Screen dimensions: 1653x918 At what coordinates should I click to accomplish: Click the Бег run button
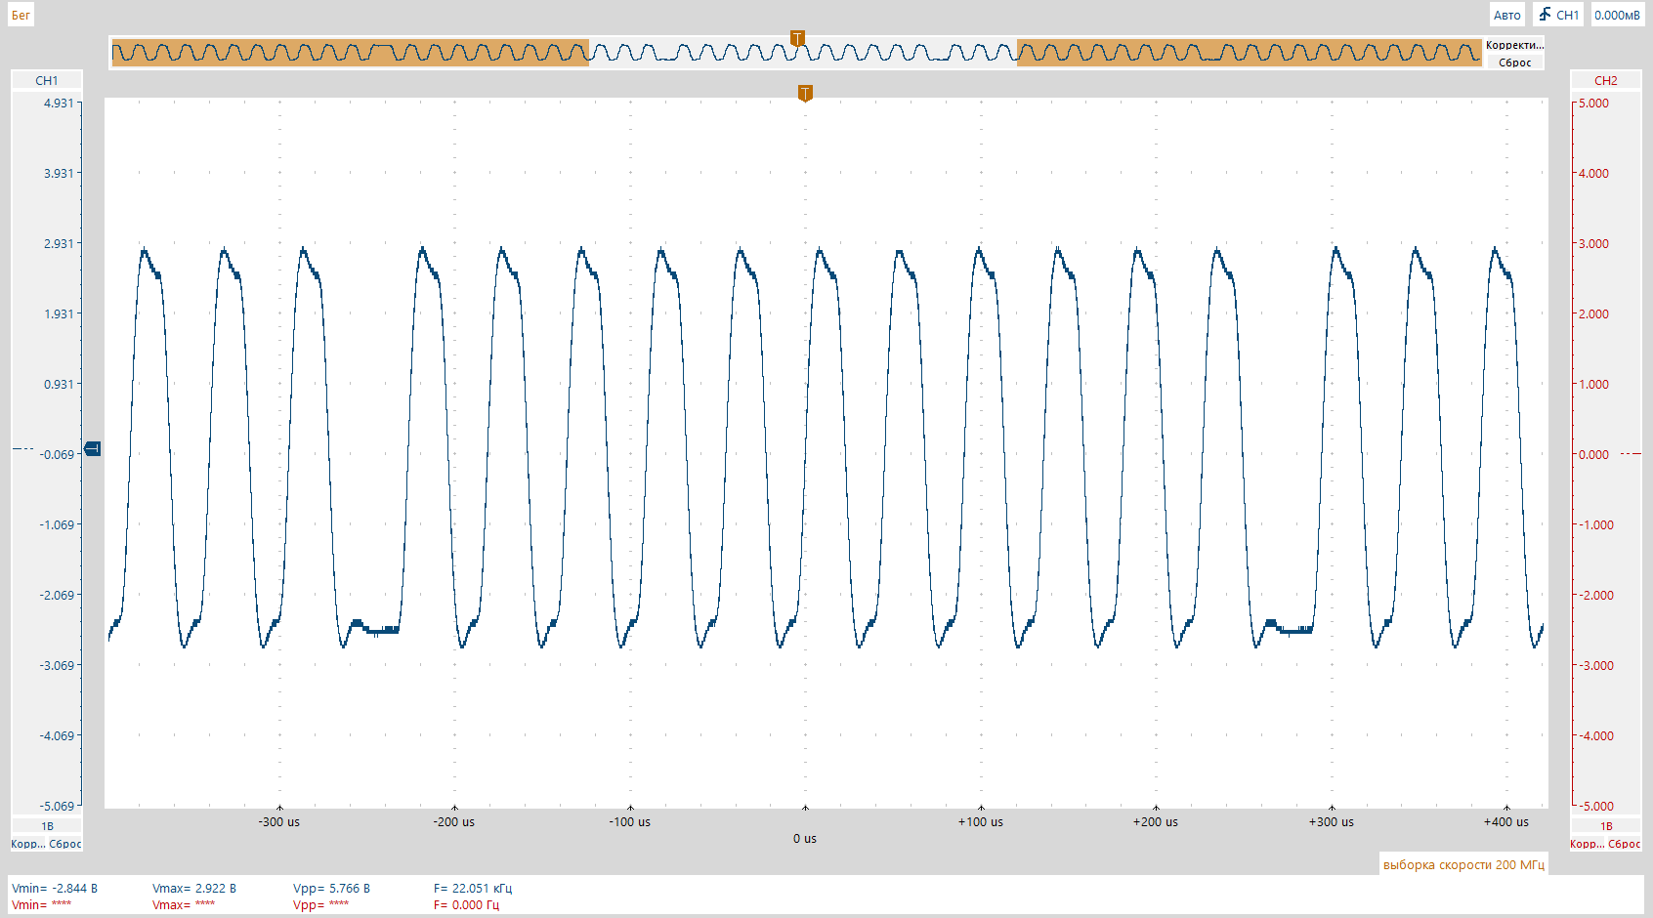coord(21,15)
